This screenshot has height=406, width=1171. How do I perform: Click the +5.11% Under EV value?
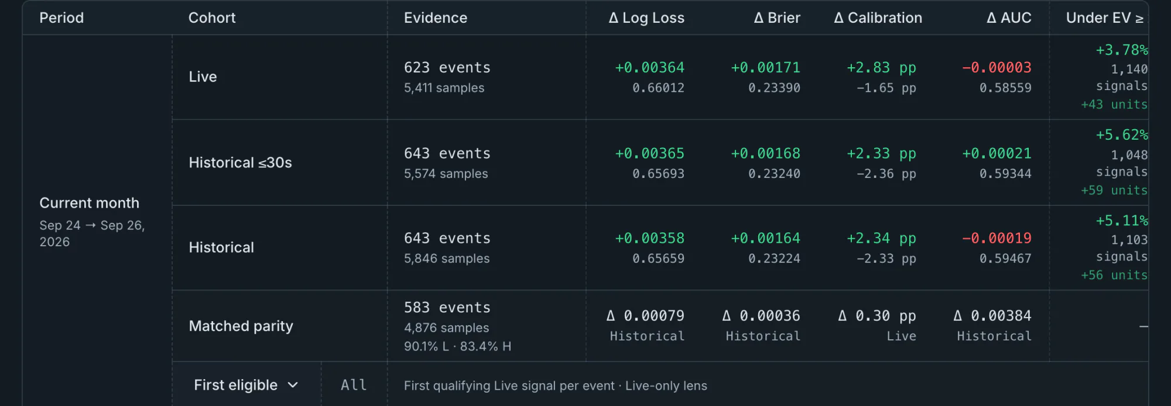click(x=1122, y=221)
